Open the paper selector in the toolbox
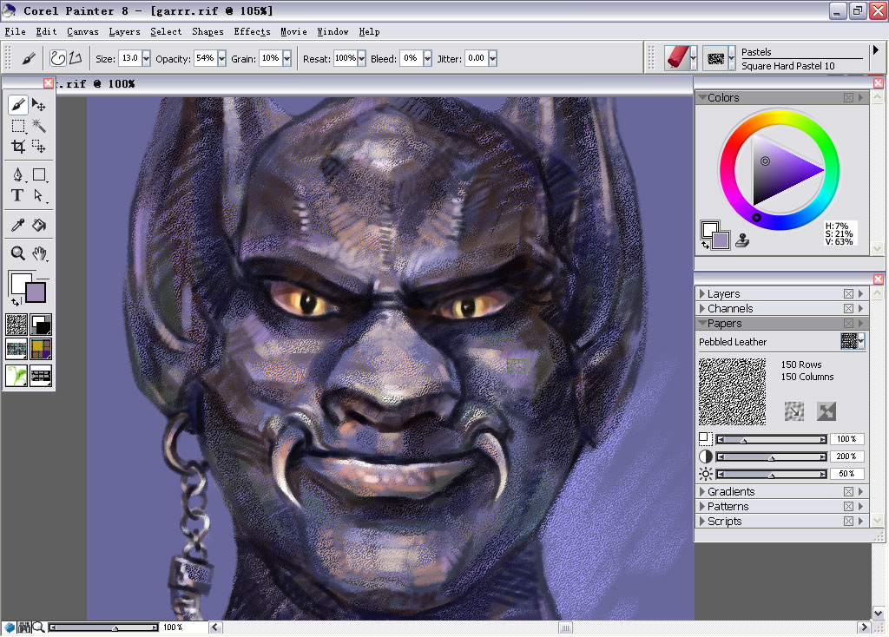 16,325
